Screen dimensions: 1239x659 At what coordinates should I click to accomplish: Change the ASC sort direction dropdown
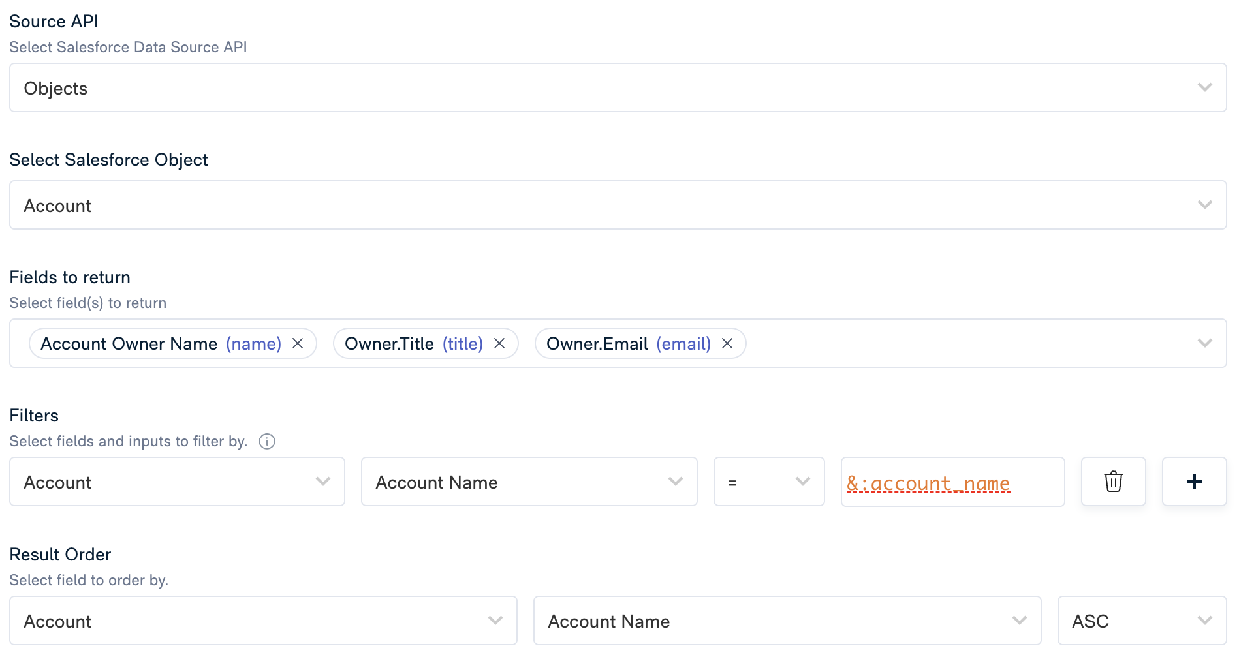(1141, 621)
